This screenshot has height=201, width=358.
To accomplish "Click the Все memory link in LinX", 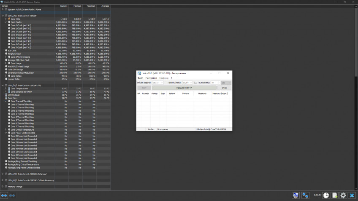I will [x=195, y=83].
